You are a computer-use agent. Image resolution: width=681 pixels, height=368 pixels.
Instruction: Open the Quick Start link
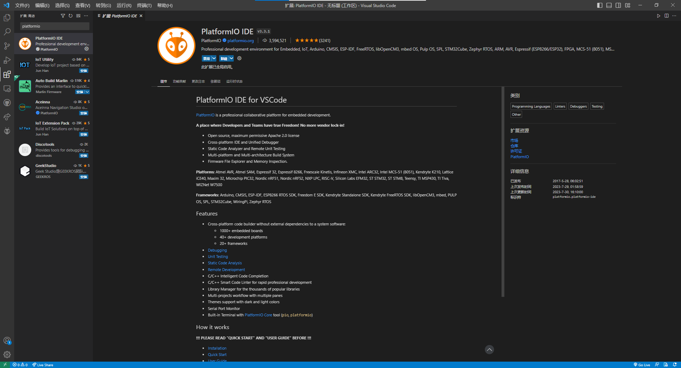(217, 355)
